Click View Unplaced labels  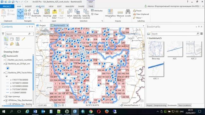pyautogui.click(x=141, y=14)
